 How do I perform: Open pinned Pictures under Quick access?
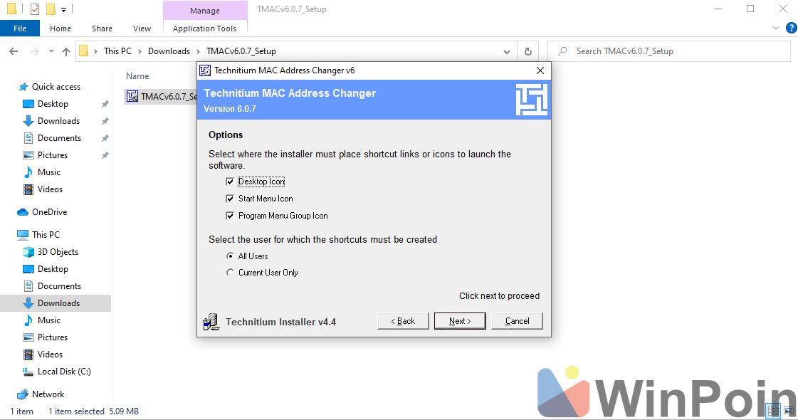53,155
